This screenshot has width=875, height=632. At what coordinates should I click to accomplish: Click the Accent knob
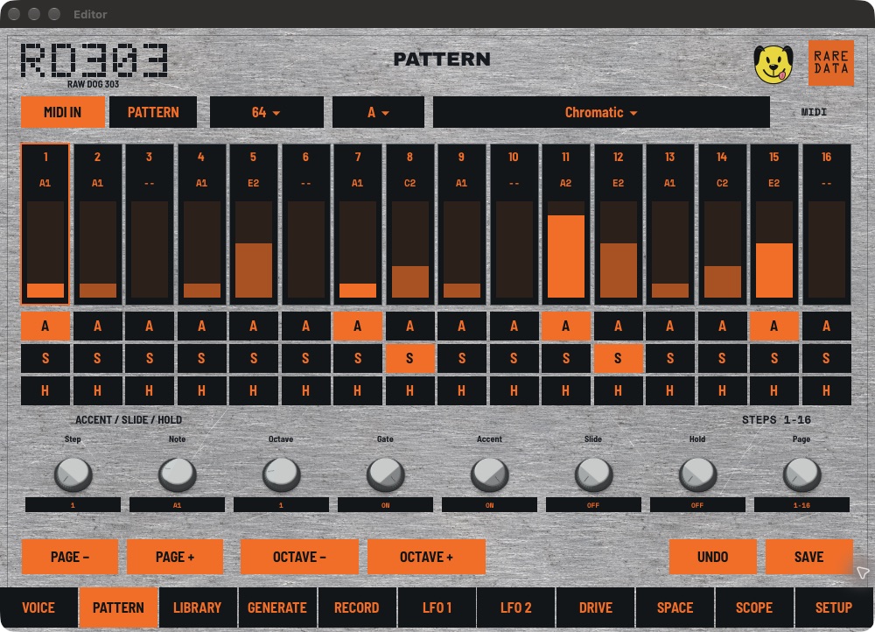tap(489, 474)
